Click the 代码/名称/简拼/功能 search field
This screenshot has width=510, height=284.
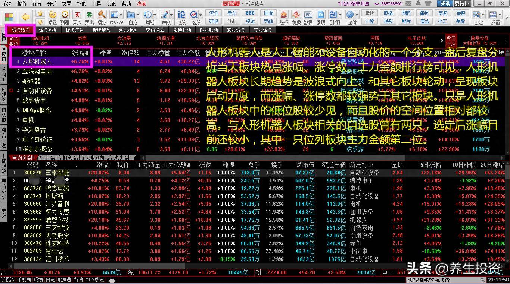click(x=447, y=280)
